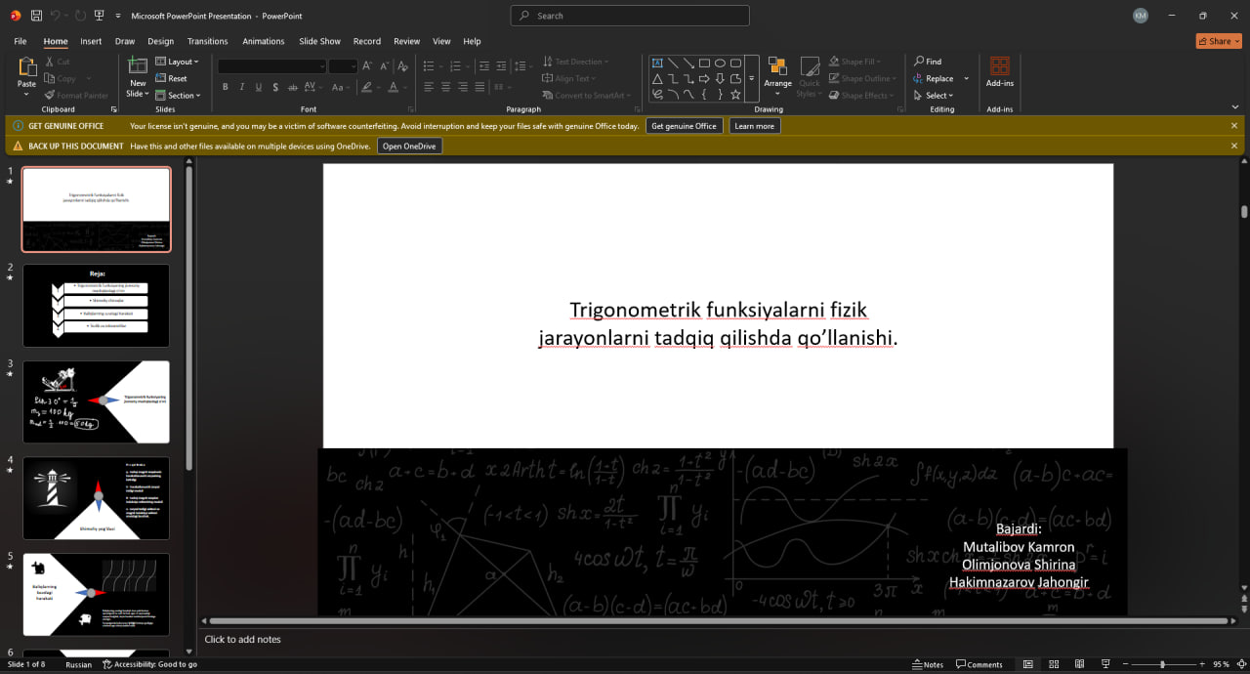Select slide 3 thumbnail
The width and height of the screenshot is (1250, 674).
(x=96, y=401)
